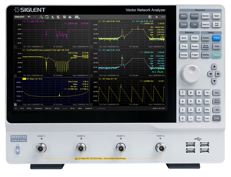Image resolution: width=231 pixels, height=177 pixels.
Task: Toggle No Cor correction status
Action: coord(57,108)
